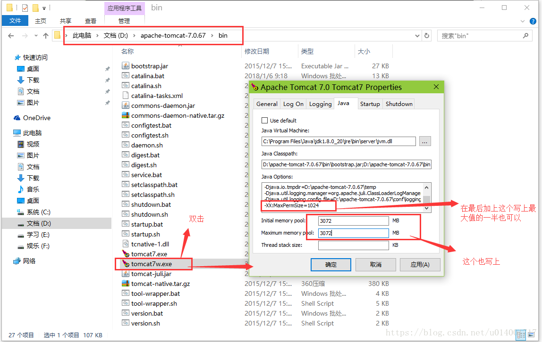This screenshot has height=342, width=542.
Task: Browse for Java Virtual Machine path
Action: click(x=425, y=141)
